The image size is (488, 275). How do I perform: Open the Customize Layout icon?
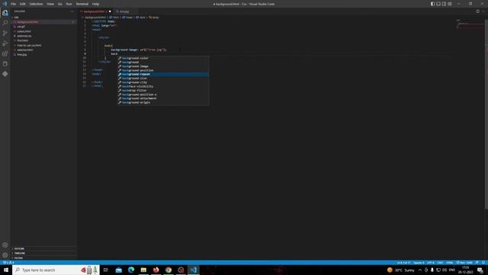click(x=449, y=4)
